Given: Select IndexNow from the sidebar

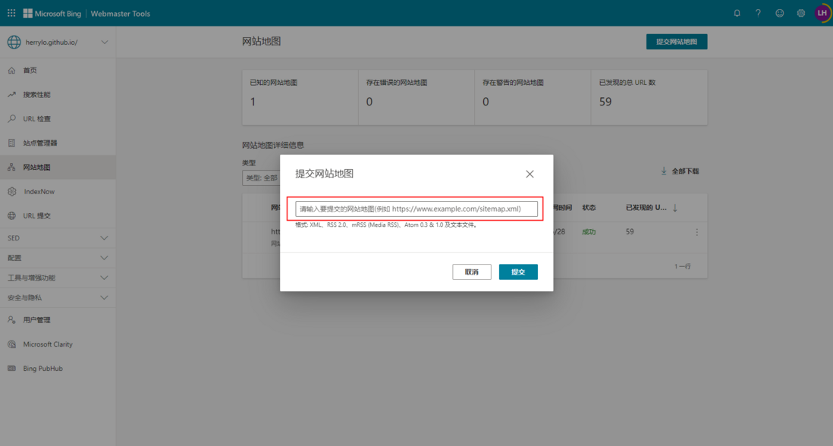Looking at the screenshot, I should [39, 192].
